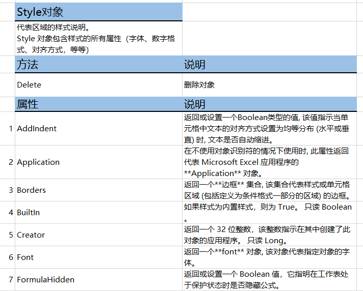363x291 pixels.
Task: Click the description containing '**边框** 集合'
Action: (x=270, y=190)
